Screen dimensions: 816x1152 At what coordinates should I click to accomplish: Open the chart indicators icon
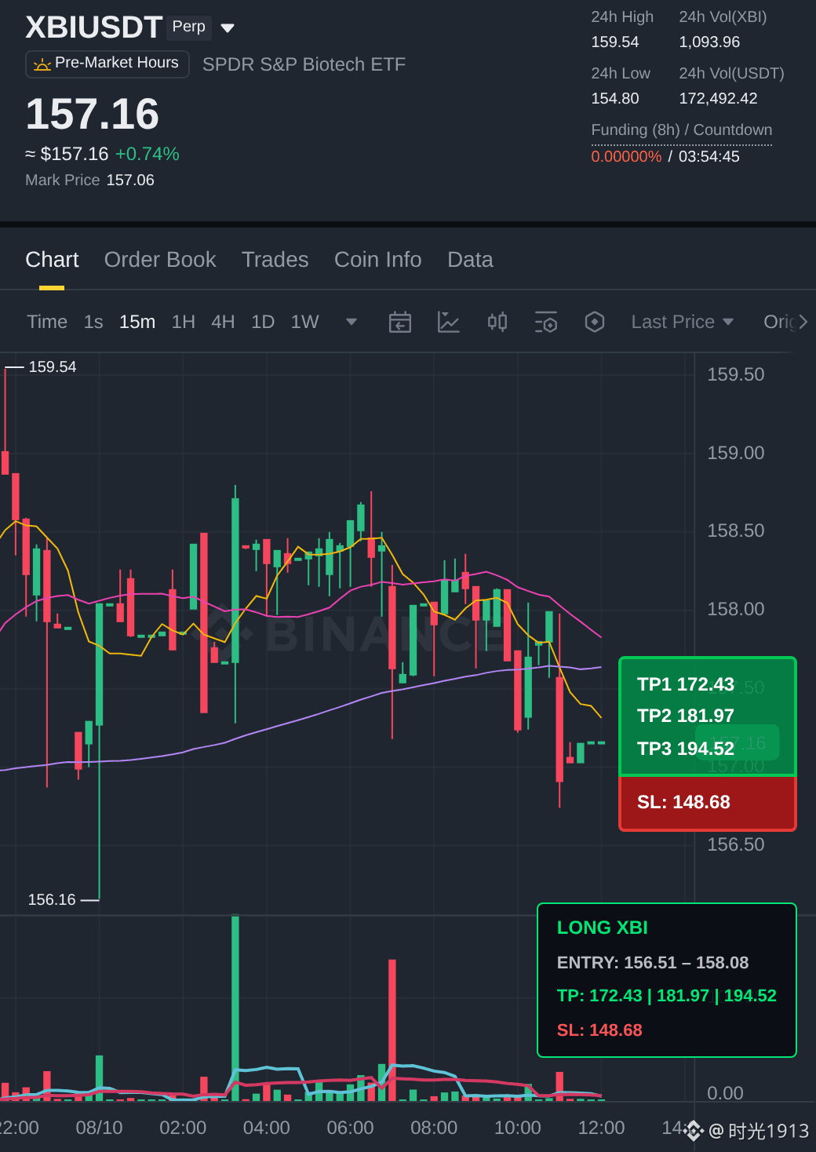pos(449,322)
